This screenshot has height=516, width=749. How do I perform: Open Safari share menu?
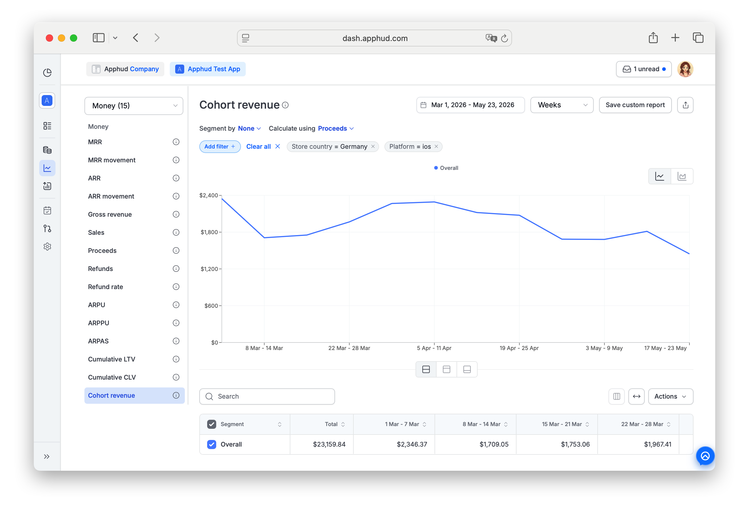(x=654, y=38)
